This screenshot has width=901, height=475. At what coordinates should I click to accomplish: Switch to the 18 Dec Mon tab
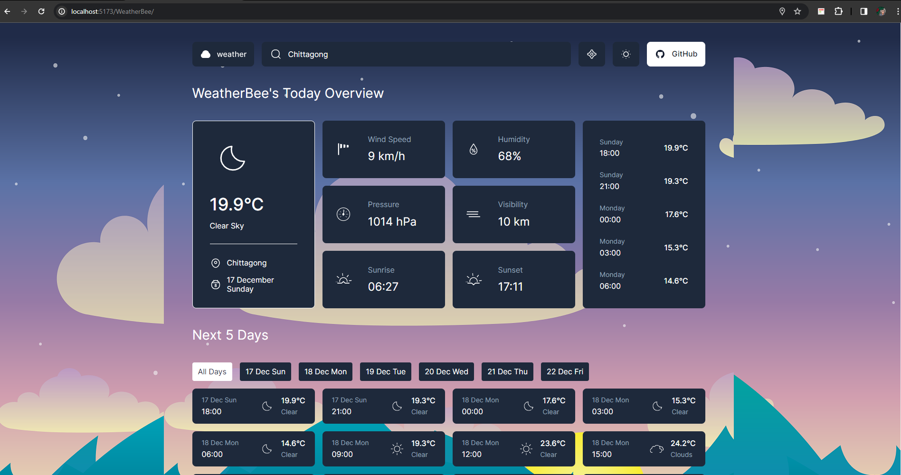[x=325, y=371]
